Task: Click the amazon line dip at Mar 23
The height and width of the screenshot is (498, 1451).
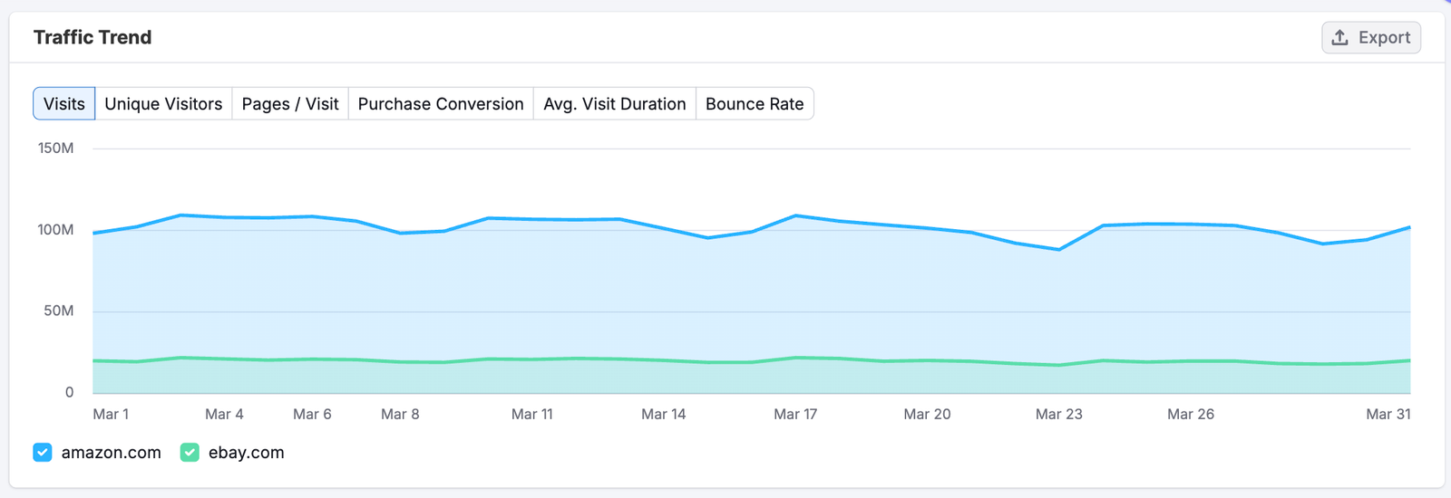Action: click(1059, 249)
